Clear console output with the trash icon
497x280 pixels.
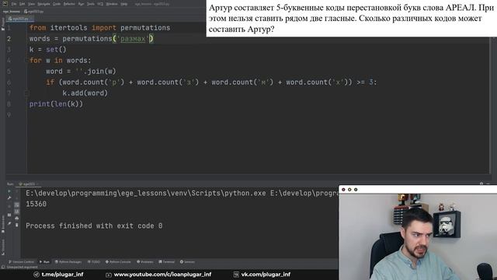pos(17,225)
